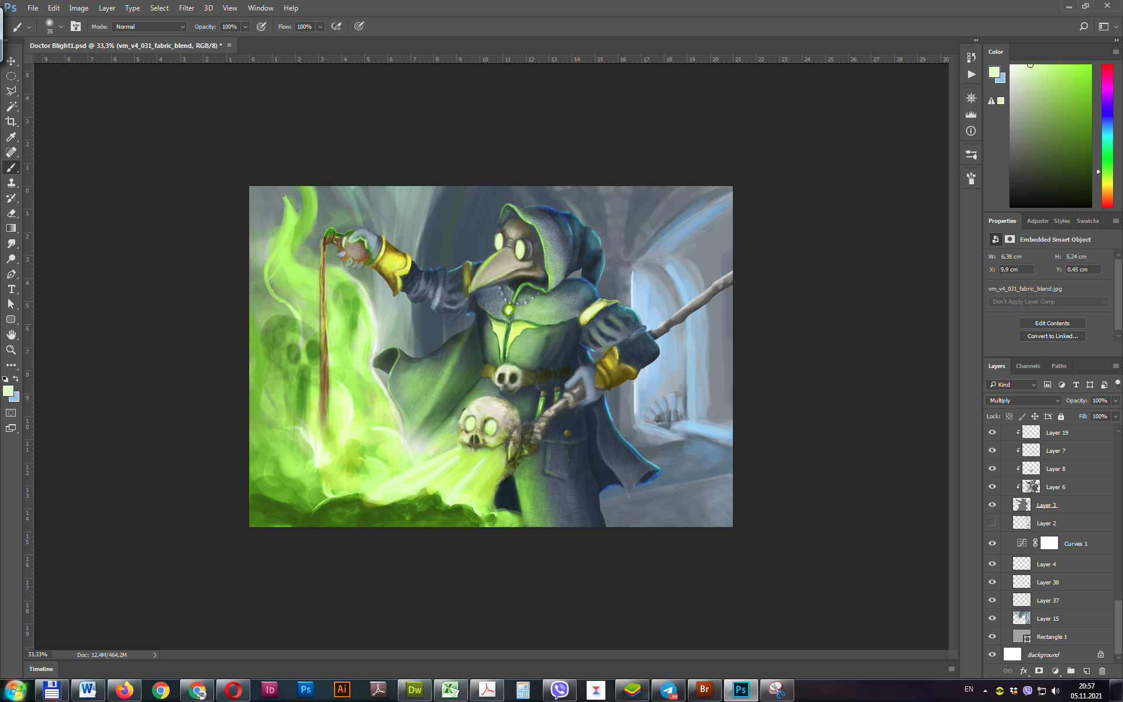This screenshot has height=702, width=1123.
Task: Select the Move tool
Action: pos(11,61)
